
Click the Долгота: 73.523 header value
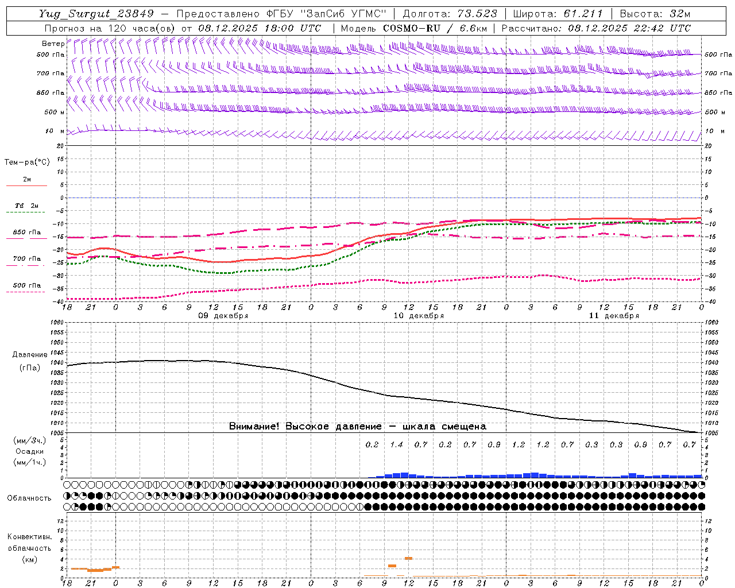point(451,14)
